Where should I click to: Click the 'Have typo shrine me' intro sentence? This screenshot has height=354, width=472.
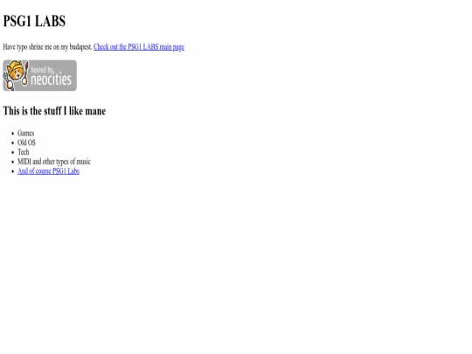pos(47,47)
